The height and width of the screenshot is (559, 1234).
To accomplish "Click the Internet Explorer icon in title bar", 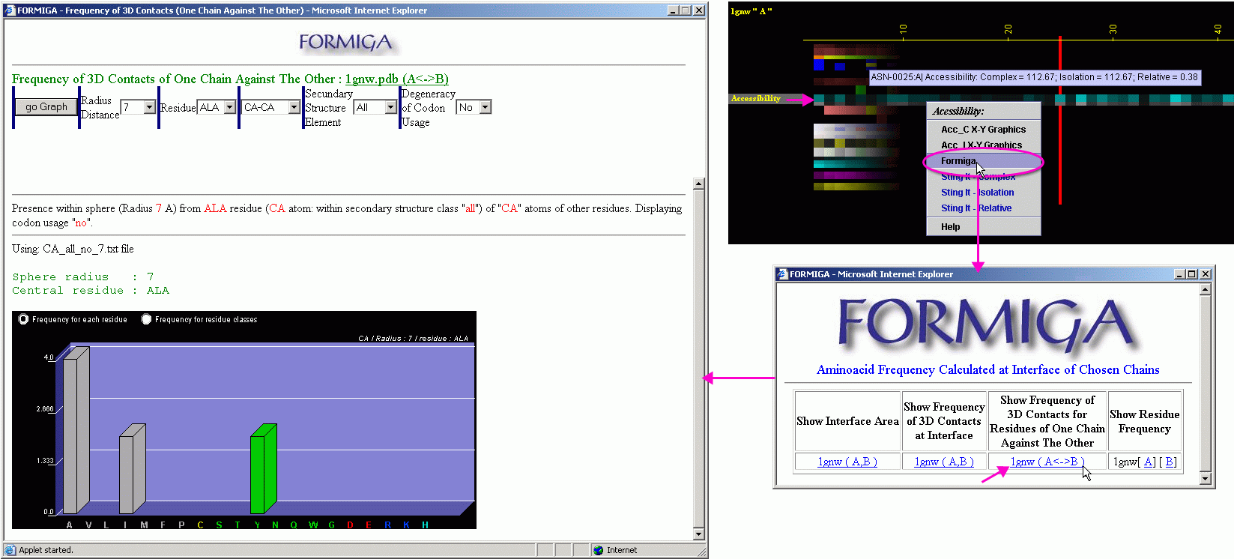I will 10,10.
